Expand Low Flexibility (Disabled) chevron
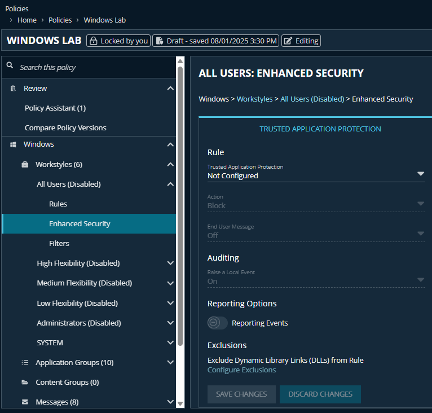The image size is (432, 413). 170,303
